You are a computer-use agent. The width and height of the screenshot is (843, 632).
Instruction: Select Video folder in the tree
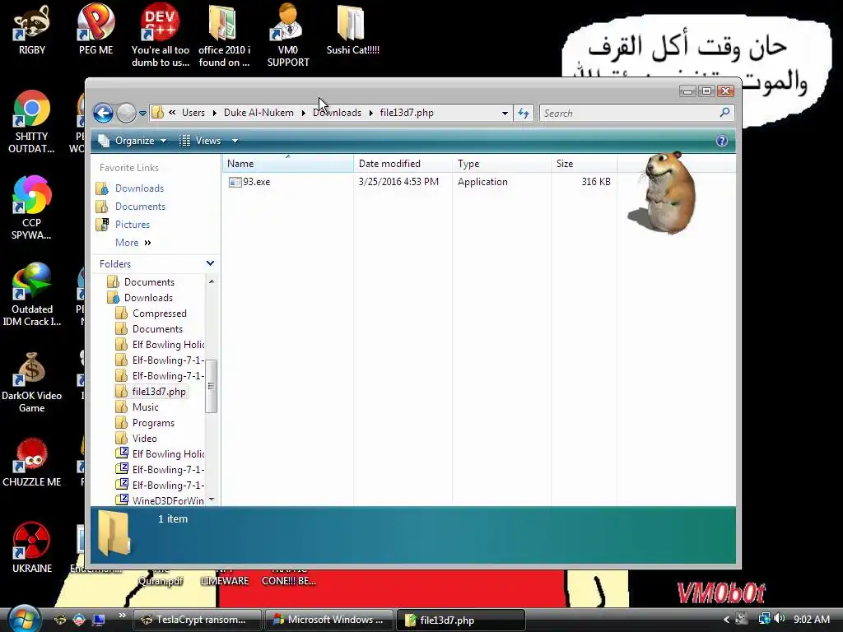point(145,439)
